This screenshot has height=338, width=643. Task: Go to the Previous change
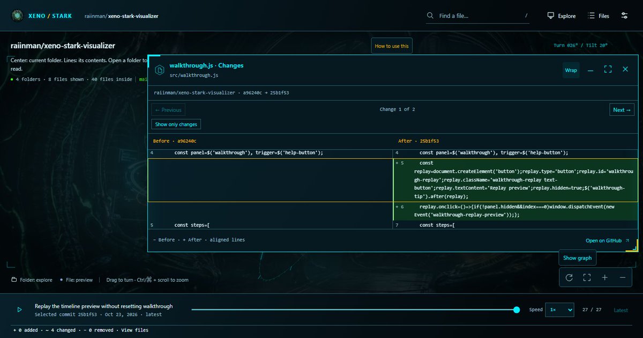pos(168,110)
